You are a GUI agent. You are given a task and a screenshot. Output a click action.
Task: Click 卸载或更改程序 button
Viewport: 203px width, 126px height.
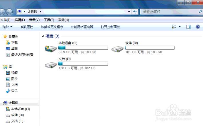tap(52, 27)
